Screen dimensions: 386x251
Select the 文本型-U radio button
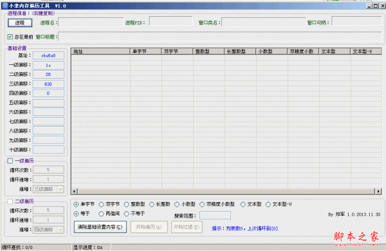[x=268, y=205]
